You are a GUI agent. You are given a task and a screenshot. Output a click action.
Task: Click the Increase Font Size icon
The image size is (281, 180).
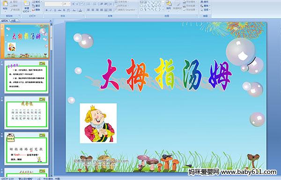pyautogui.click(x=74, y=4)
